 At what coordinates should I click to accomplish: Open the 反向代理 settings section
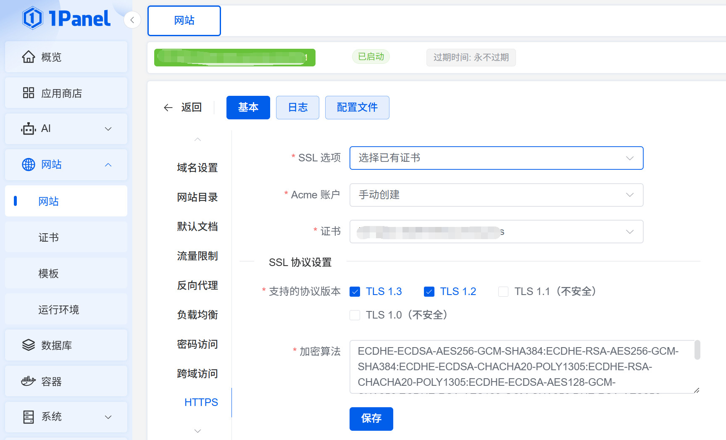[x=197, y=286]
